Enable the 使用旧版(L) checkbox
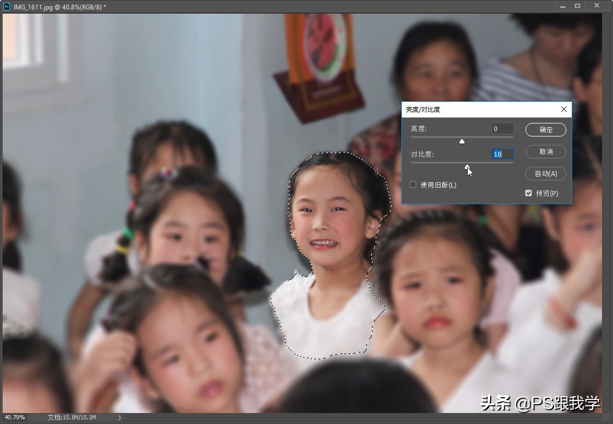 click(x=413, y=185)
